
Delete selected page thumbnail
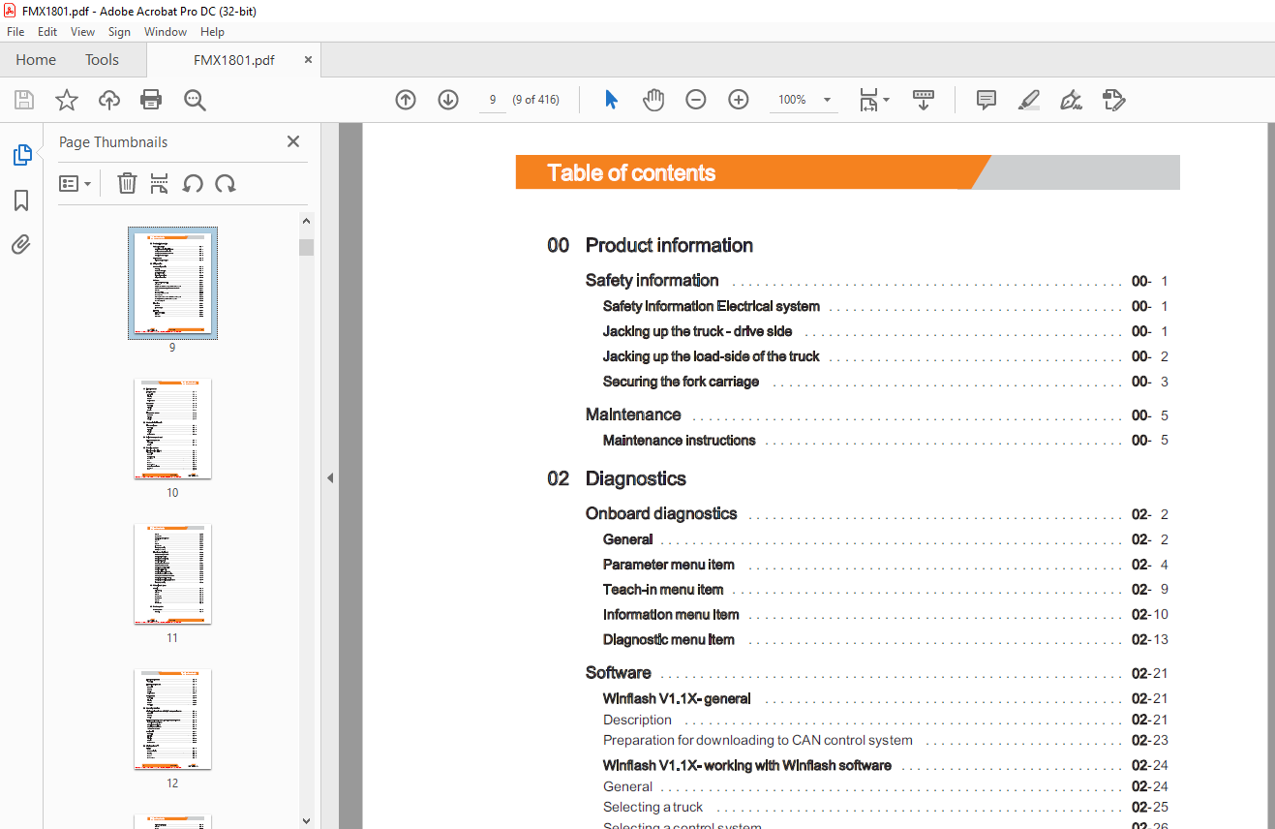(127, 183)
